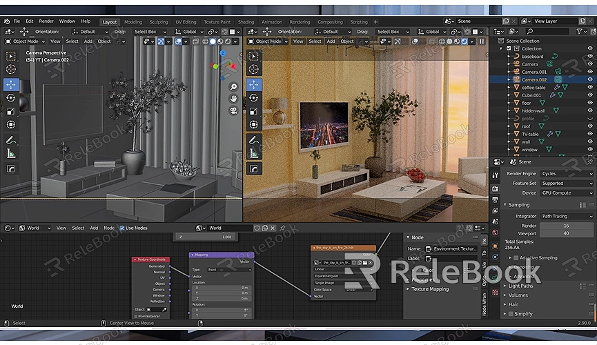The image size is (597, 345).
Task: Switch to the Shading workspace tab
Action: 246,21
